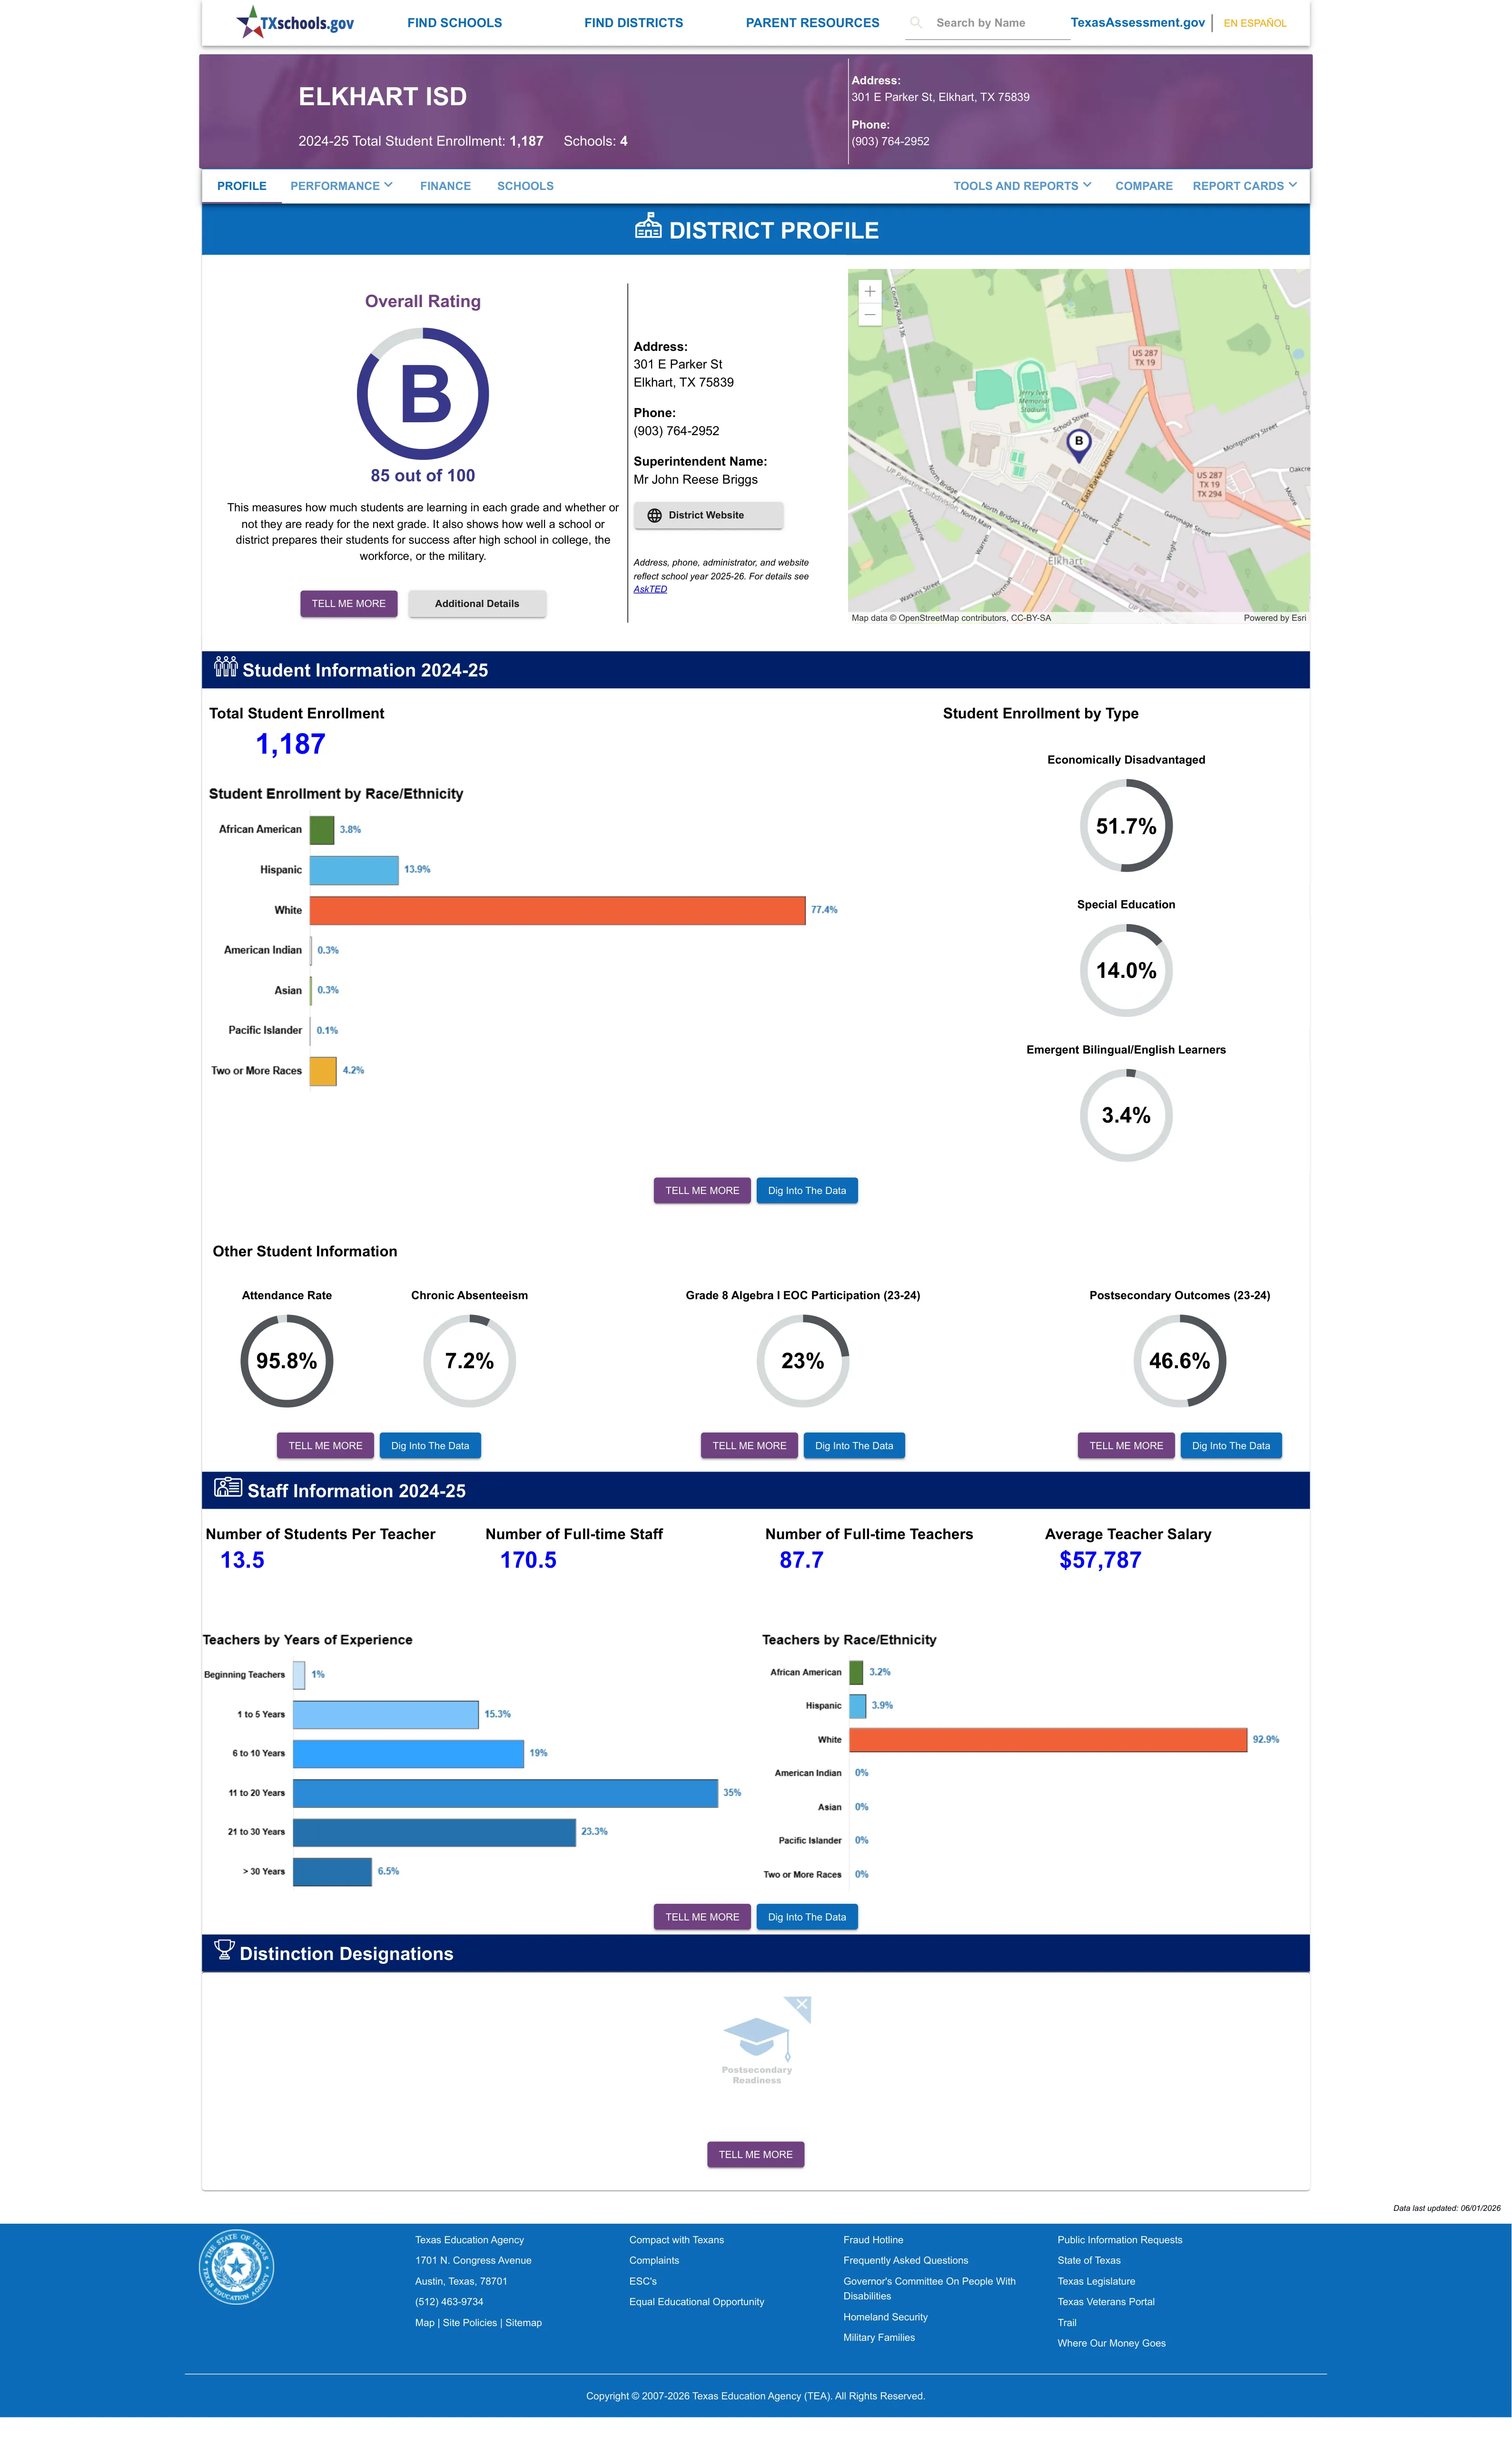Image resolution: width=1512 pixels, height=2437 pixels.
Task: Click the Staff Information ID card icon
Action: pyautogui.click(x=228, y=1487)
